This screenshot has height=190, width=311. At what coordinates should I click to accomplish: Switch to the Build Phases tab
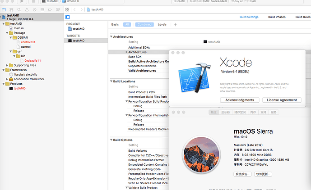tap(277, 17)
